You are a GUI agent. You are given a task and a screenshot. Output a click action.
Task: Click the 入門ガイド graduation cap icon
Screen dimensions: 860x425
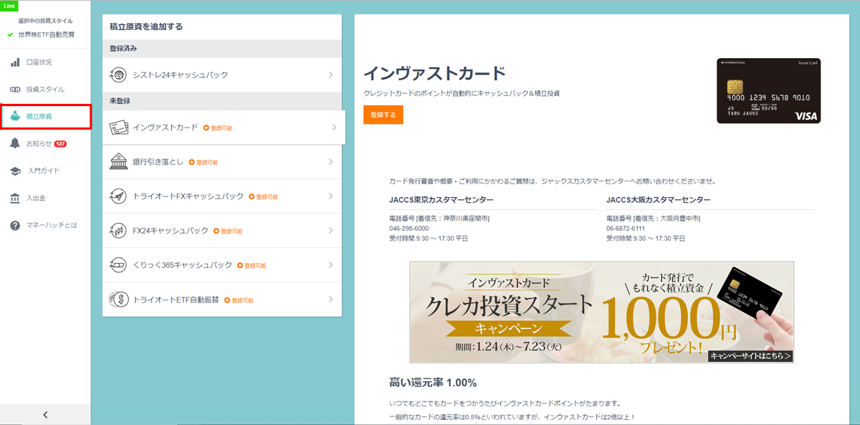tap(15, 171)
